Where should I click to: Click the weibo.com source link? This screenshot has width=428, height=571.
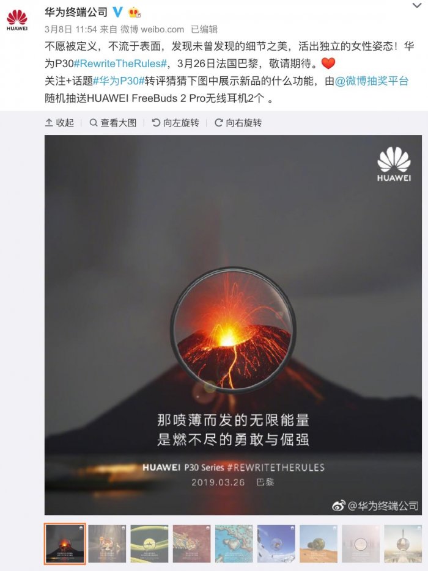click(x=162, y=29)
